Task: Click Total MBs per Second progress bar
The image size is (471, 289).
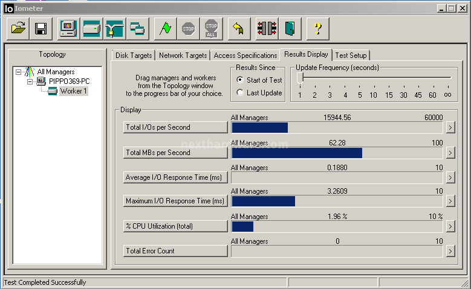Action: tap(337, 153)
